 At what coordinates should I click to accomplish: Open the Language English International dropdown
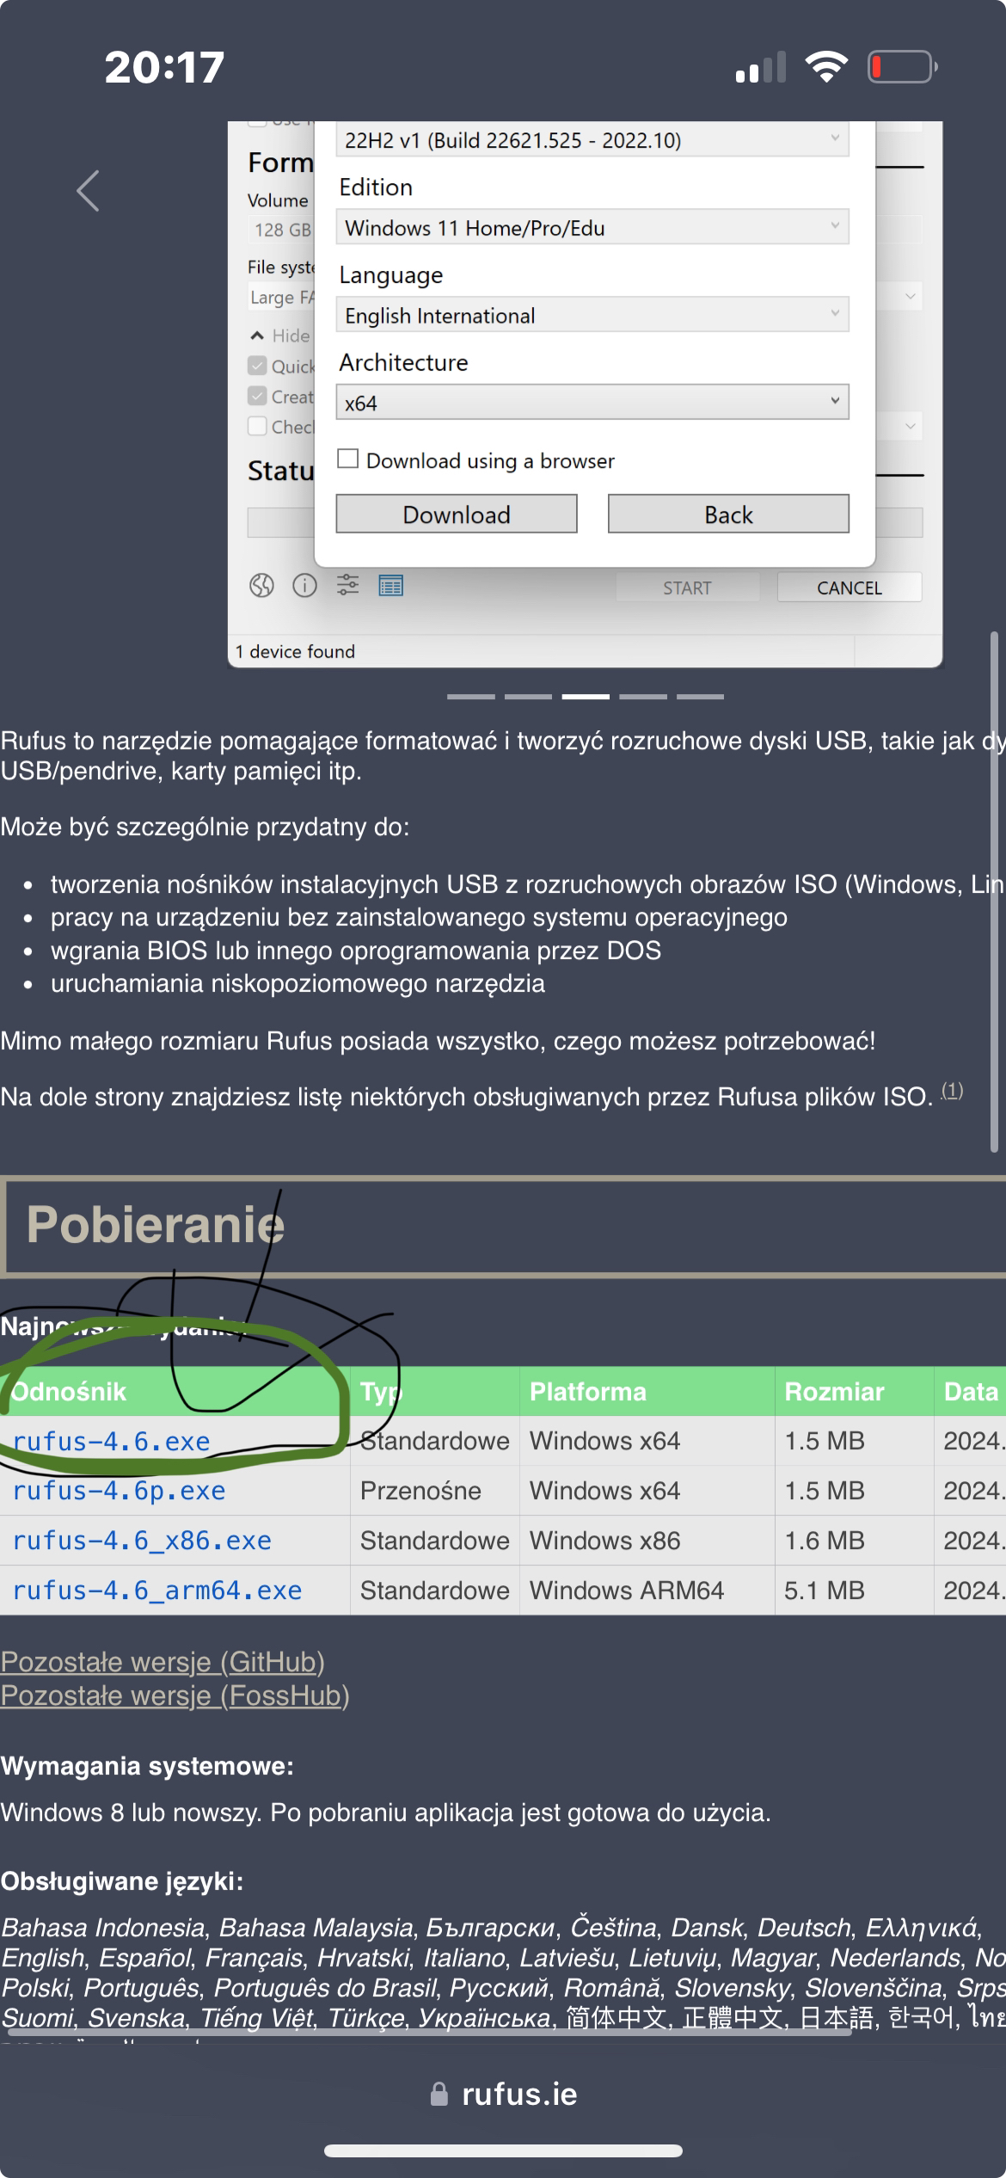592,315
